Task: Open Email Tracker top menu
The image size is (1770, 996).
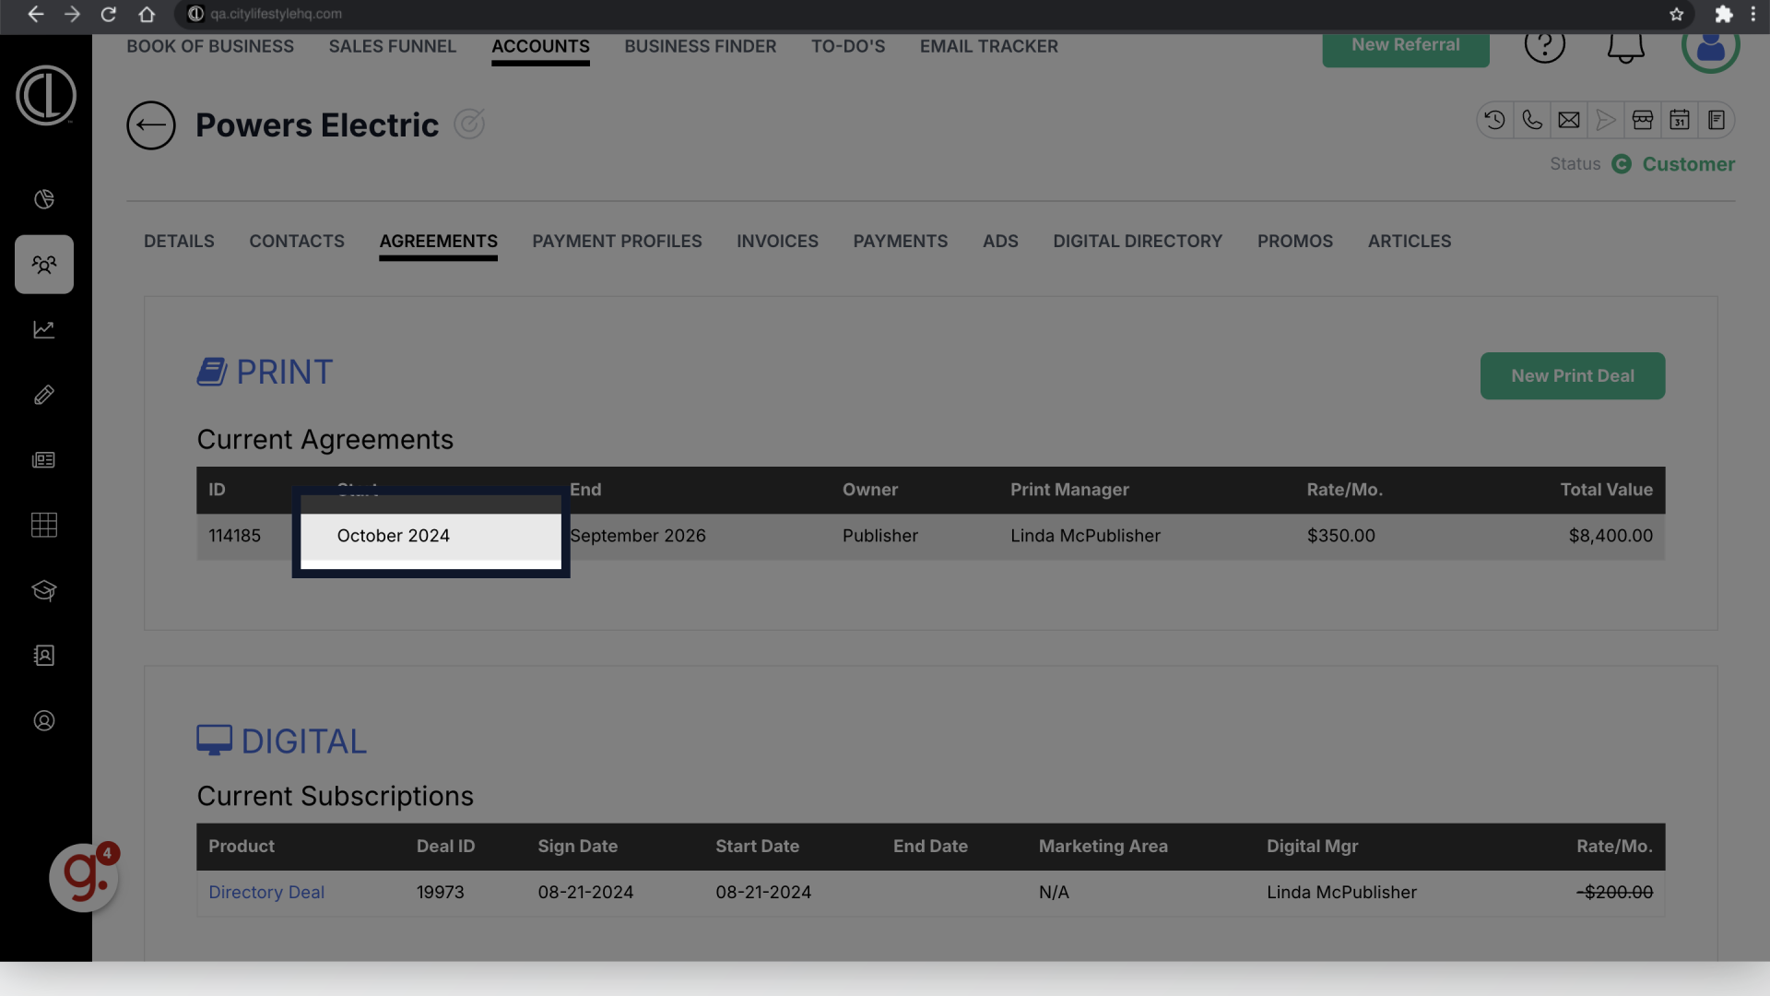Action: [x=989, y=46]
